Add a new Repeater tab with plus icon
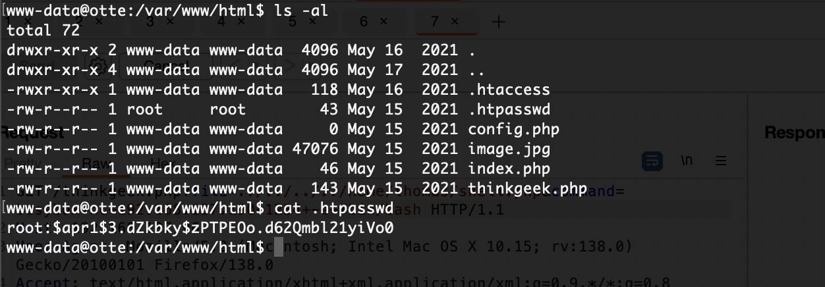Image resolution: width=825 pixels, height=287 pixels. pyautogui.click(x=499, y=22)
